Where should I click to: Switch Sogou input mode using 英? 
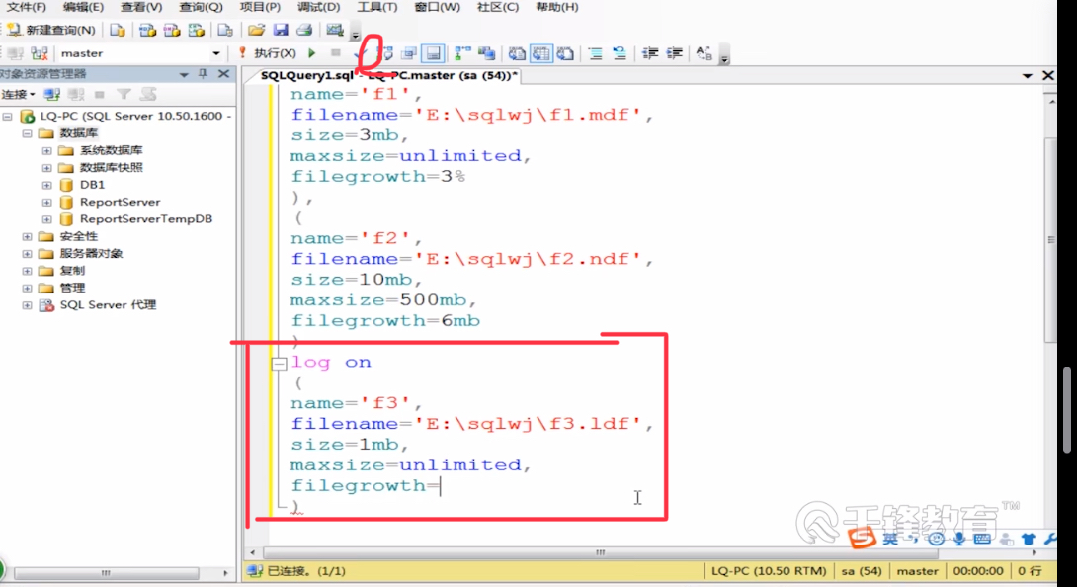[x=890, y=540]
